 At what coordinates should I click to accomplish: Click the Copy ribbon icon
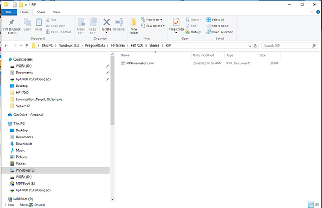[27, 22]
